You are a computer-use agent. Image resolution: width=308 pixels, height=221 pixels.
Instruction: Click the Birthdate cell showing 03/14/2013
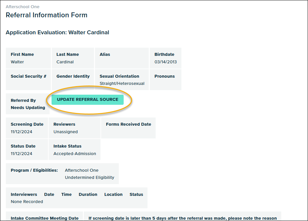coord(165,58)
